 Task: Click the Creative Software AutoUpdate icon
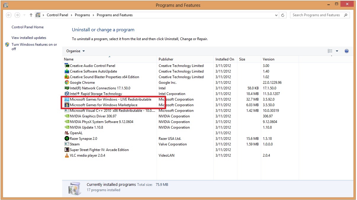click(67, 71)
